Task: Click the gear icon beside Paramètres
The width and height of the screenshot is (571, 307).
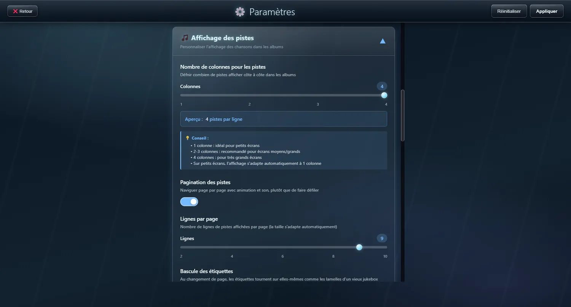Action: coord(240,12)
